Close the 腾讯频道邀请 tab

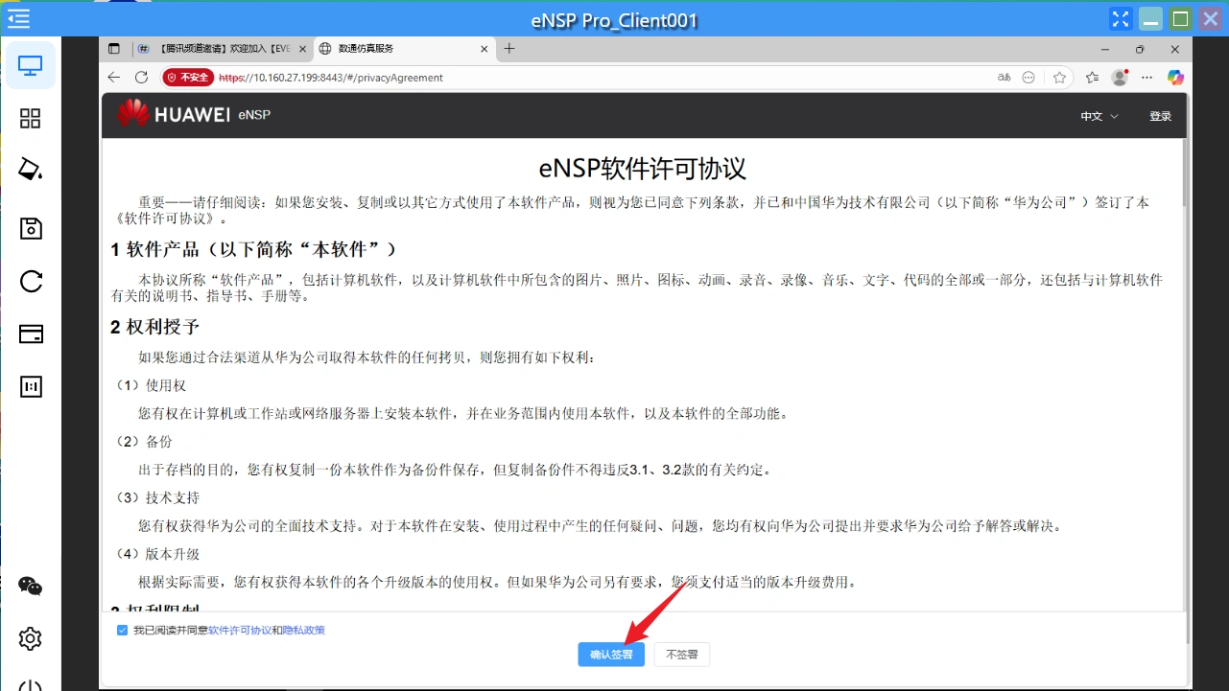(303, 49)
